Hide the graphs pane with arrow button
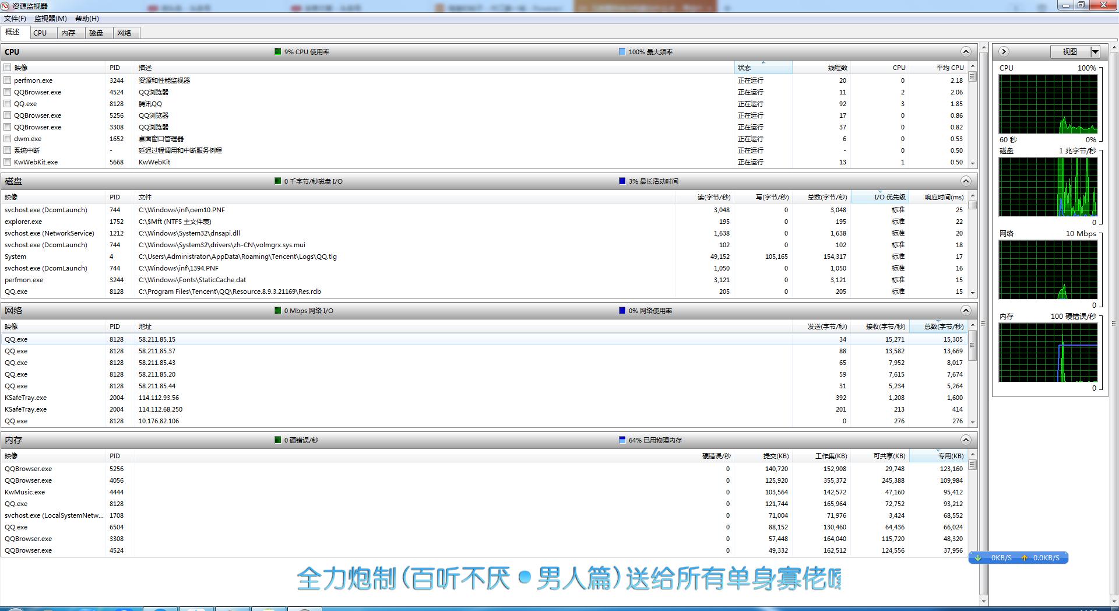The height and width of the screenshot is (611, 1119). click(x=1004, y=51)
